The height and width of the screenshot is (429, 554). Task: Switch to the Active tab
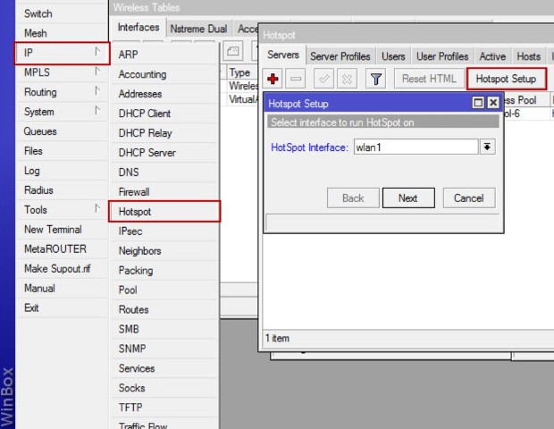[x=492, y=56]
